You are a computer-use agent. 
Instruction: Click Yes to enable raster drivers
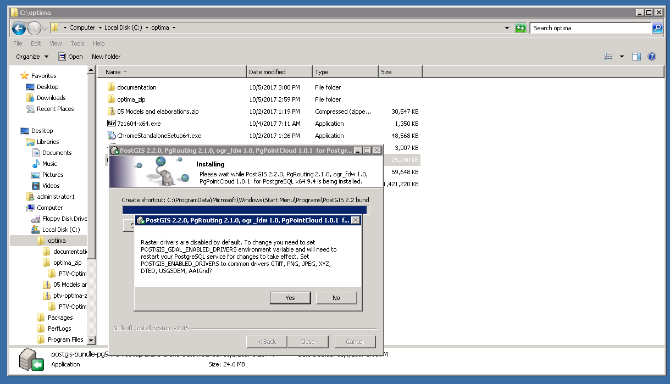pyautogui.click(x=290, y=298)
